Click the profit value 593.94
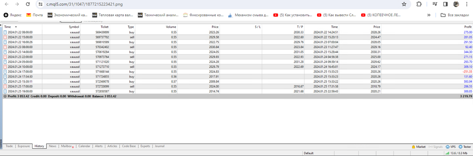 coord(467,81)
